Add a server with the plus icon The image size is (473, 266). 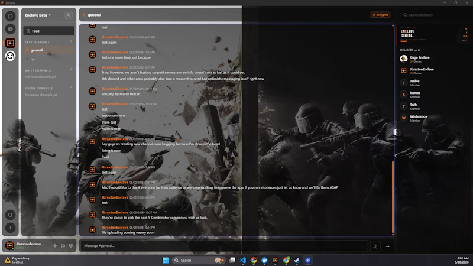pos(10,228)
